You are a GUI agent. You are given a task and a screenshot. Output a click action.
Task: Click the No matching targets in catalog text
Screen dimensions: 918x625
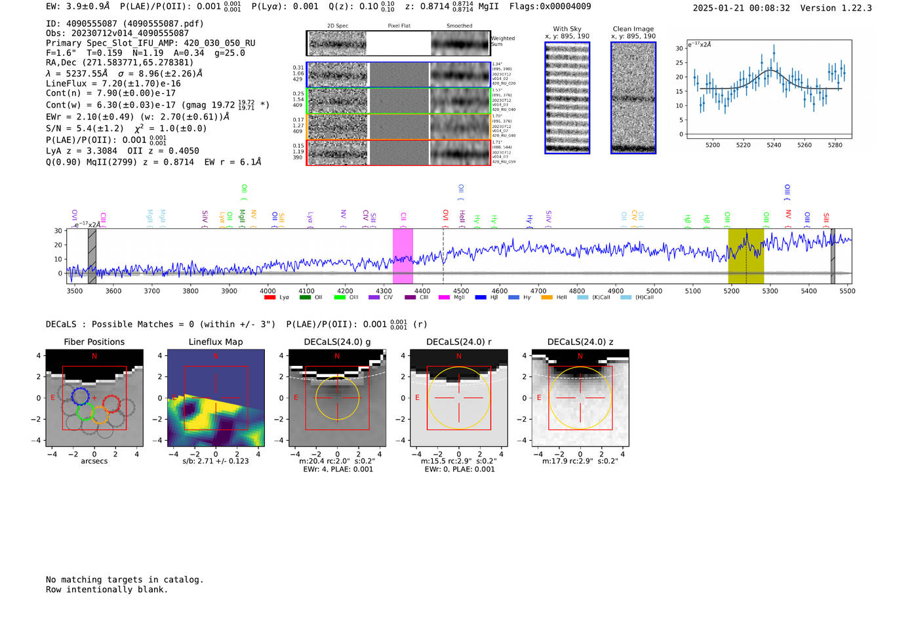(125, 580)
